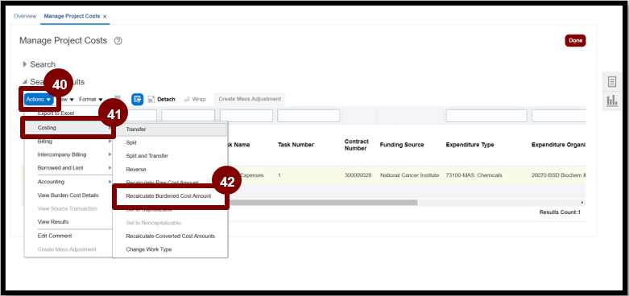Open the Manage Project Costs help icon
The image size is (629, 296).
[x=118, y=41]
